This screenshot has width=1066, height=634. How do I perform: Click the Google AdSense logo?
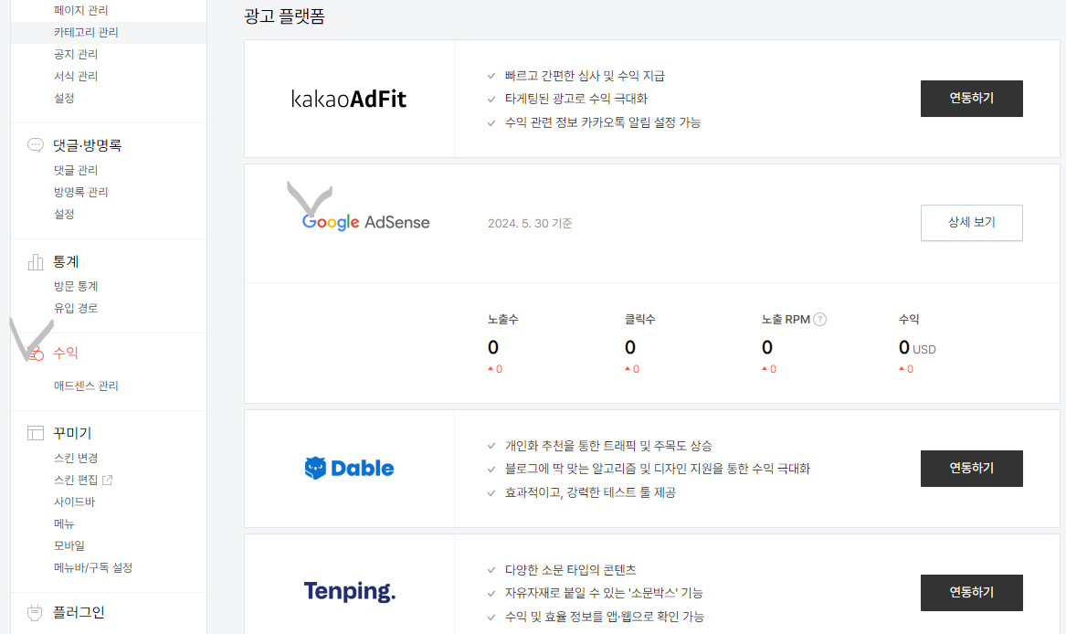[365, 222]
